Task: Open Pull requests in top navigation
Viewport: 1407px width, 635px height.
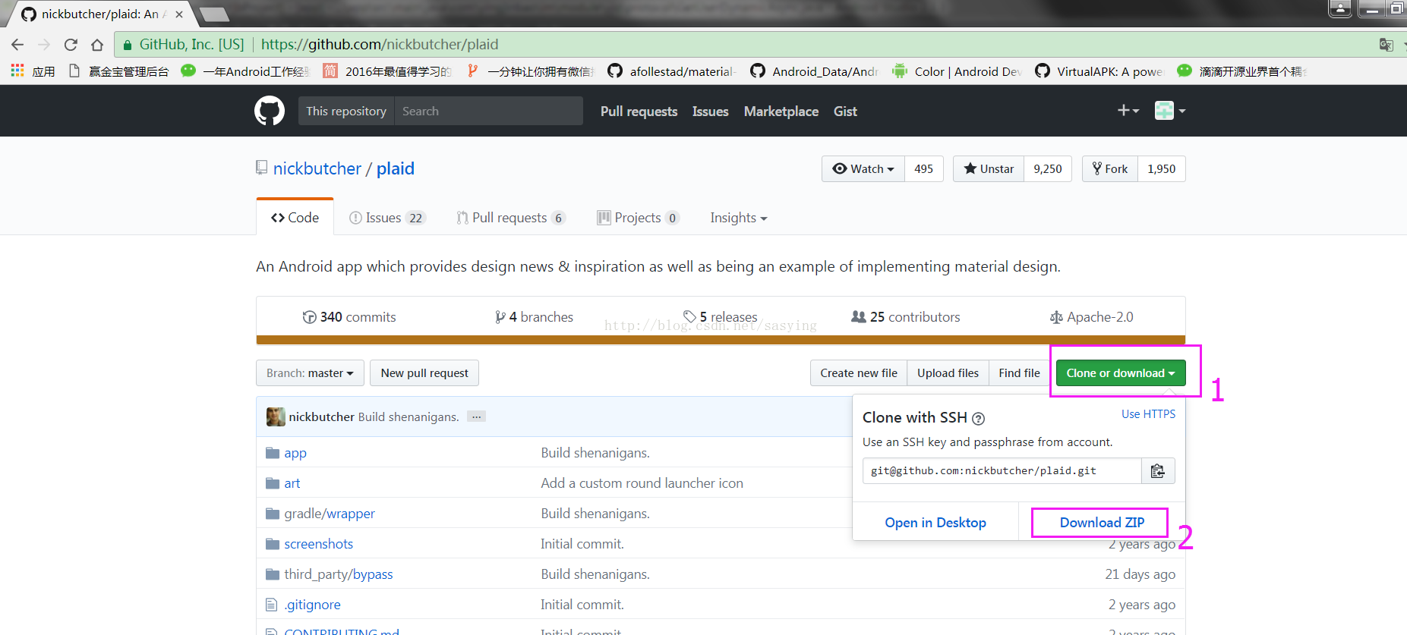Action: coord(639,112)
